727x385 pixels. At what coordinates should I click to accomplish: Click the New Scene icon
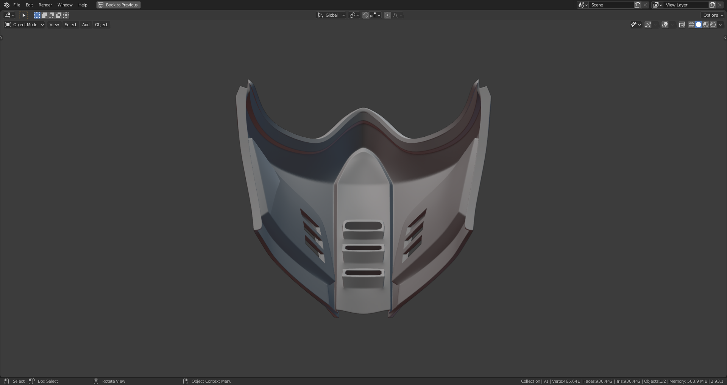(x=638, y=5)
